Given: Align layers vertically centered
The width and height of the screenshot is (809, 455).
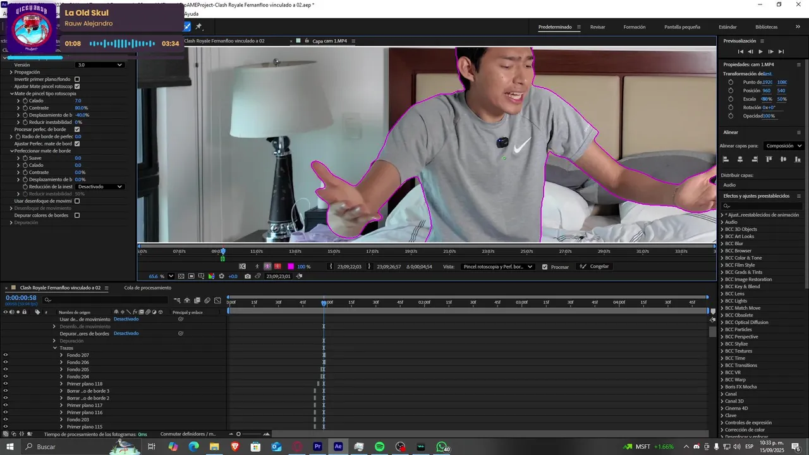Looking at the screenshot, I should pyautogui.click(x=784, y=159).
